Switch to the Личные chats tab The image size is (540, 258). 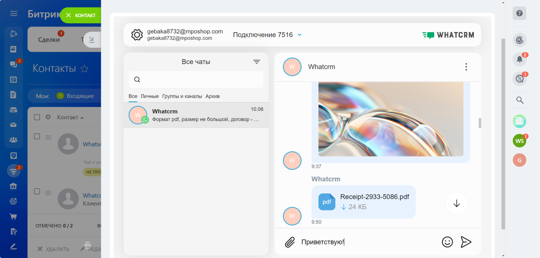(150, 96)
